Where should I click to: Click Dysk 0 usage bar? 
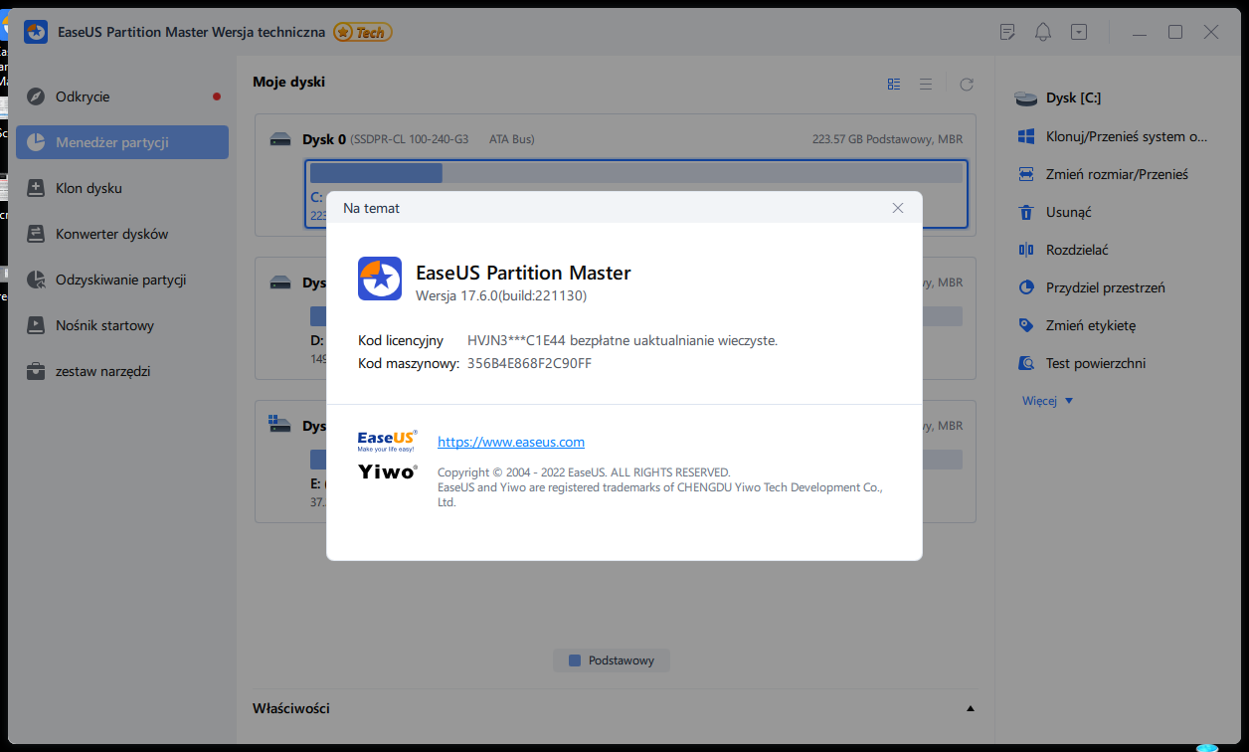[636, 173]
